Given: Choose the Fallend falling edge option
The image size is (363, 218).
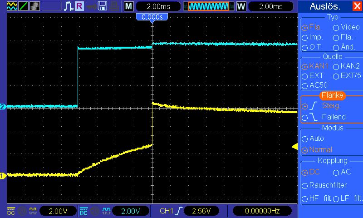Looking at the screenshot, I should point(305,117).
